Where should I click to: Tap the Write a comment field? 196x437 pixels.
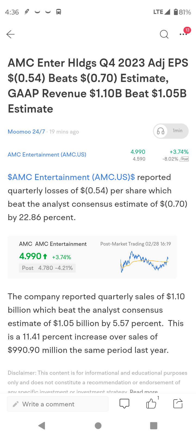click(58, 404)
